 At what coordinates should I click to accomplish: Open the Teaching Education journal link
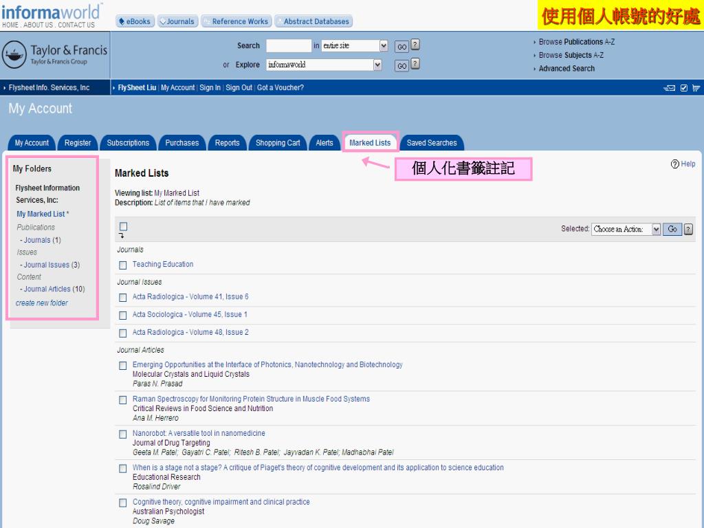(x=163, y=265)
